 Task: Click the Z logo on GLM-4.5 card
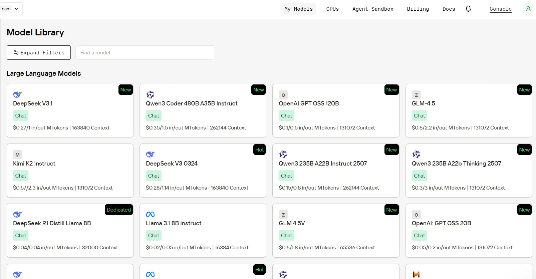coord(416,95)
